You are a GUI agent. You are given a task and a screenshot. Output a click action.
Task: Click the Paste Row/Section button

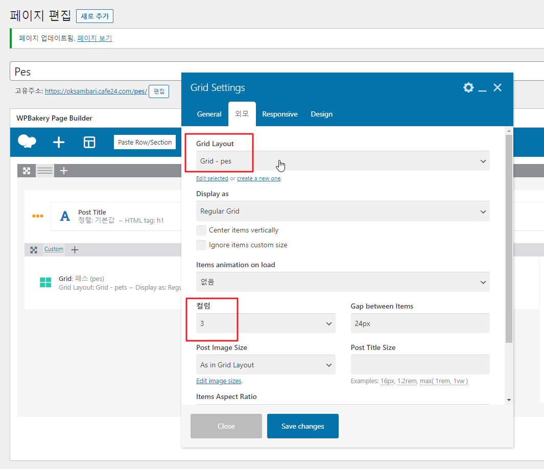[145, 142]
